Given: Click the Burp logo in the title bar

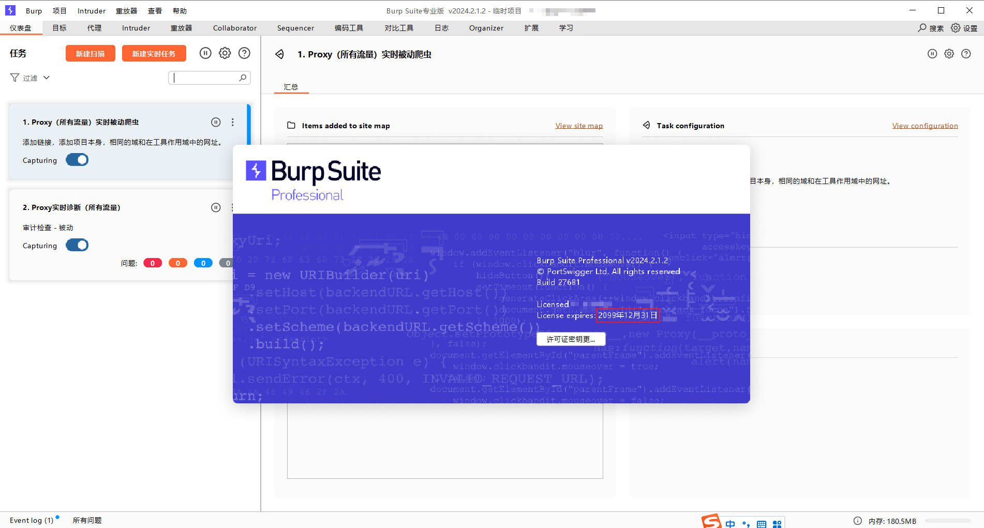Looking at the screenshot, I should pos(10,10).
